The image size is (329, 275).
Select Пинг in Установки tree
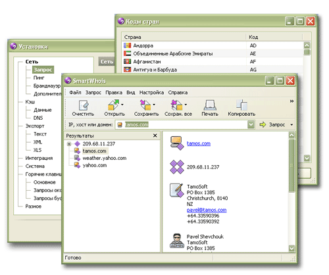[39, 78]
